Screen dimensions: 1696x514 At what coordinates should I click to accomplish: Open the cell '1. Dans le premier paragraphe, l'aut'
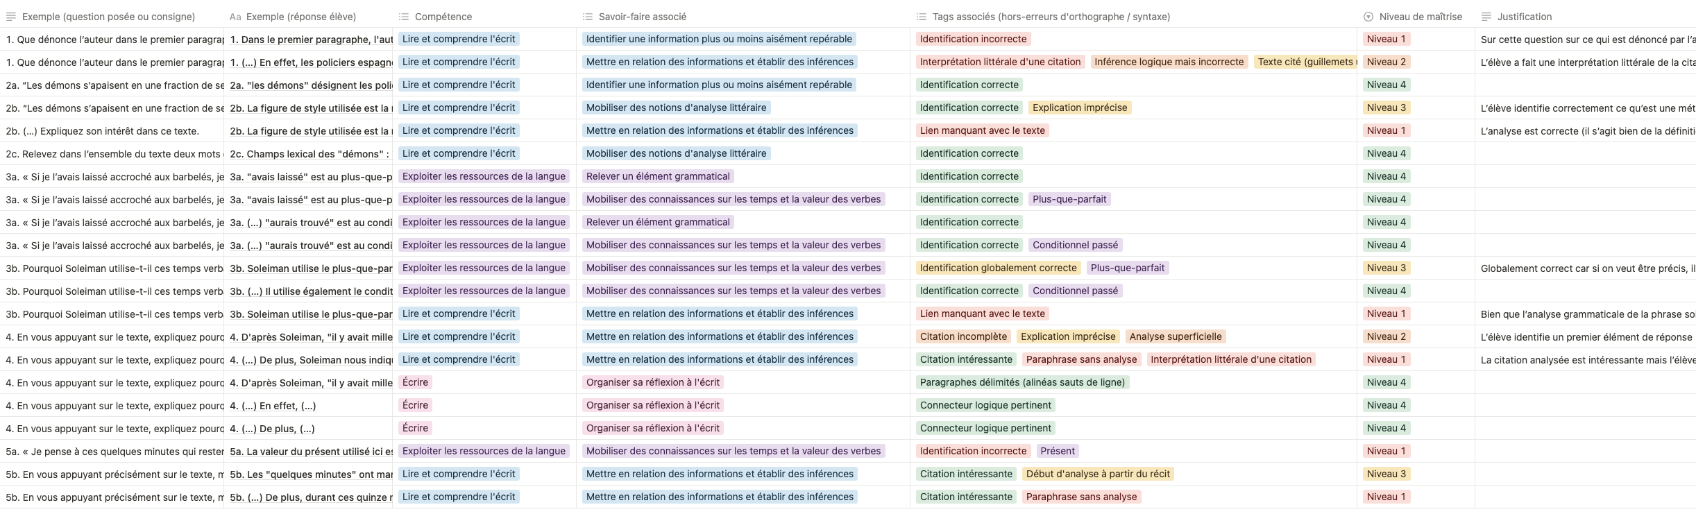coord(308,40)
